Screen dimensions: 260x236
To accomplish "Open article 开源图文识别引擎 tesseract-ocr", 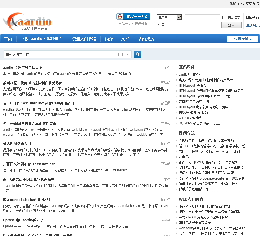I will click(x=29, y=164).
